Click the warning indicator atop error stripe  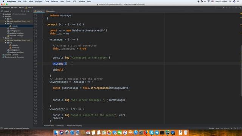pyautogui.click(x=241, y=14)
